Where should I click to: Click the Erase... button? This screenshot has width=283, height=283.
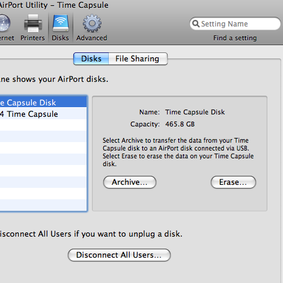233,182
